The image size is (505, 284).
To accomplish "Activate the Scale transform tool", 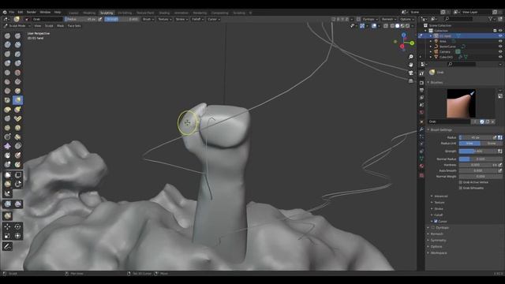I will click(7, 236).
